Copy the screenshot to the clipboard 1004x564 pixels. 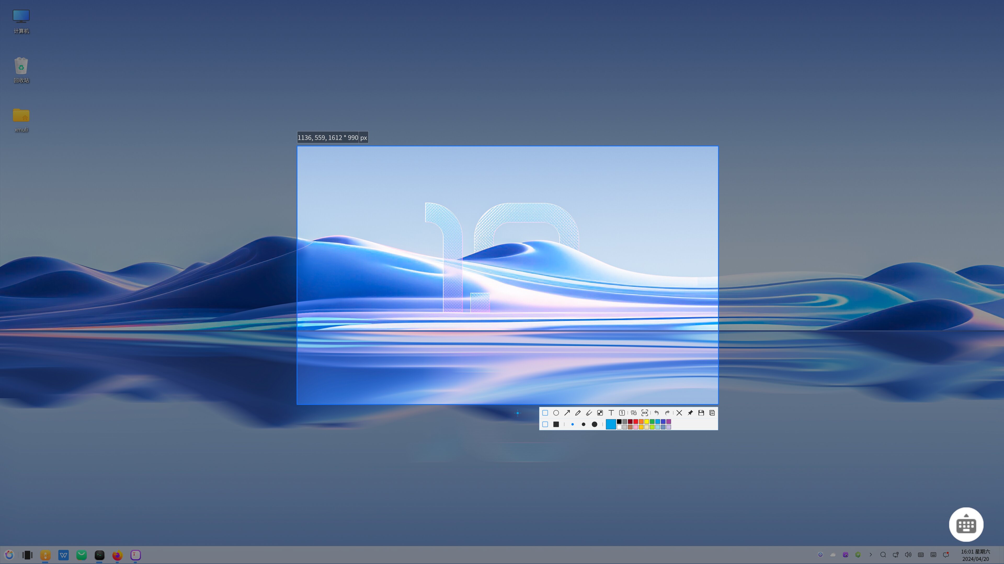712,413
